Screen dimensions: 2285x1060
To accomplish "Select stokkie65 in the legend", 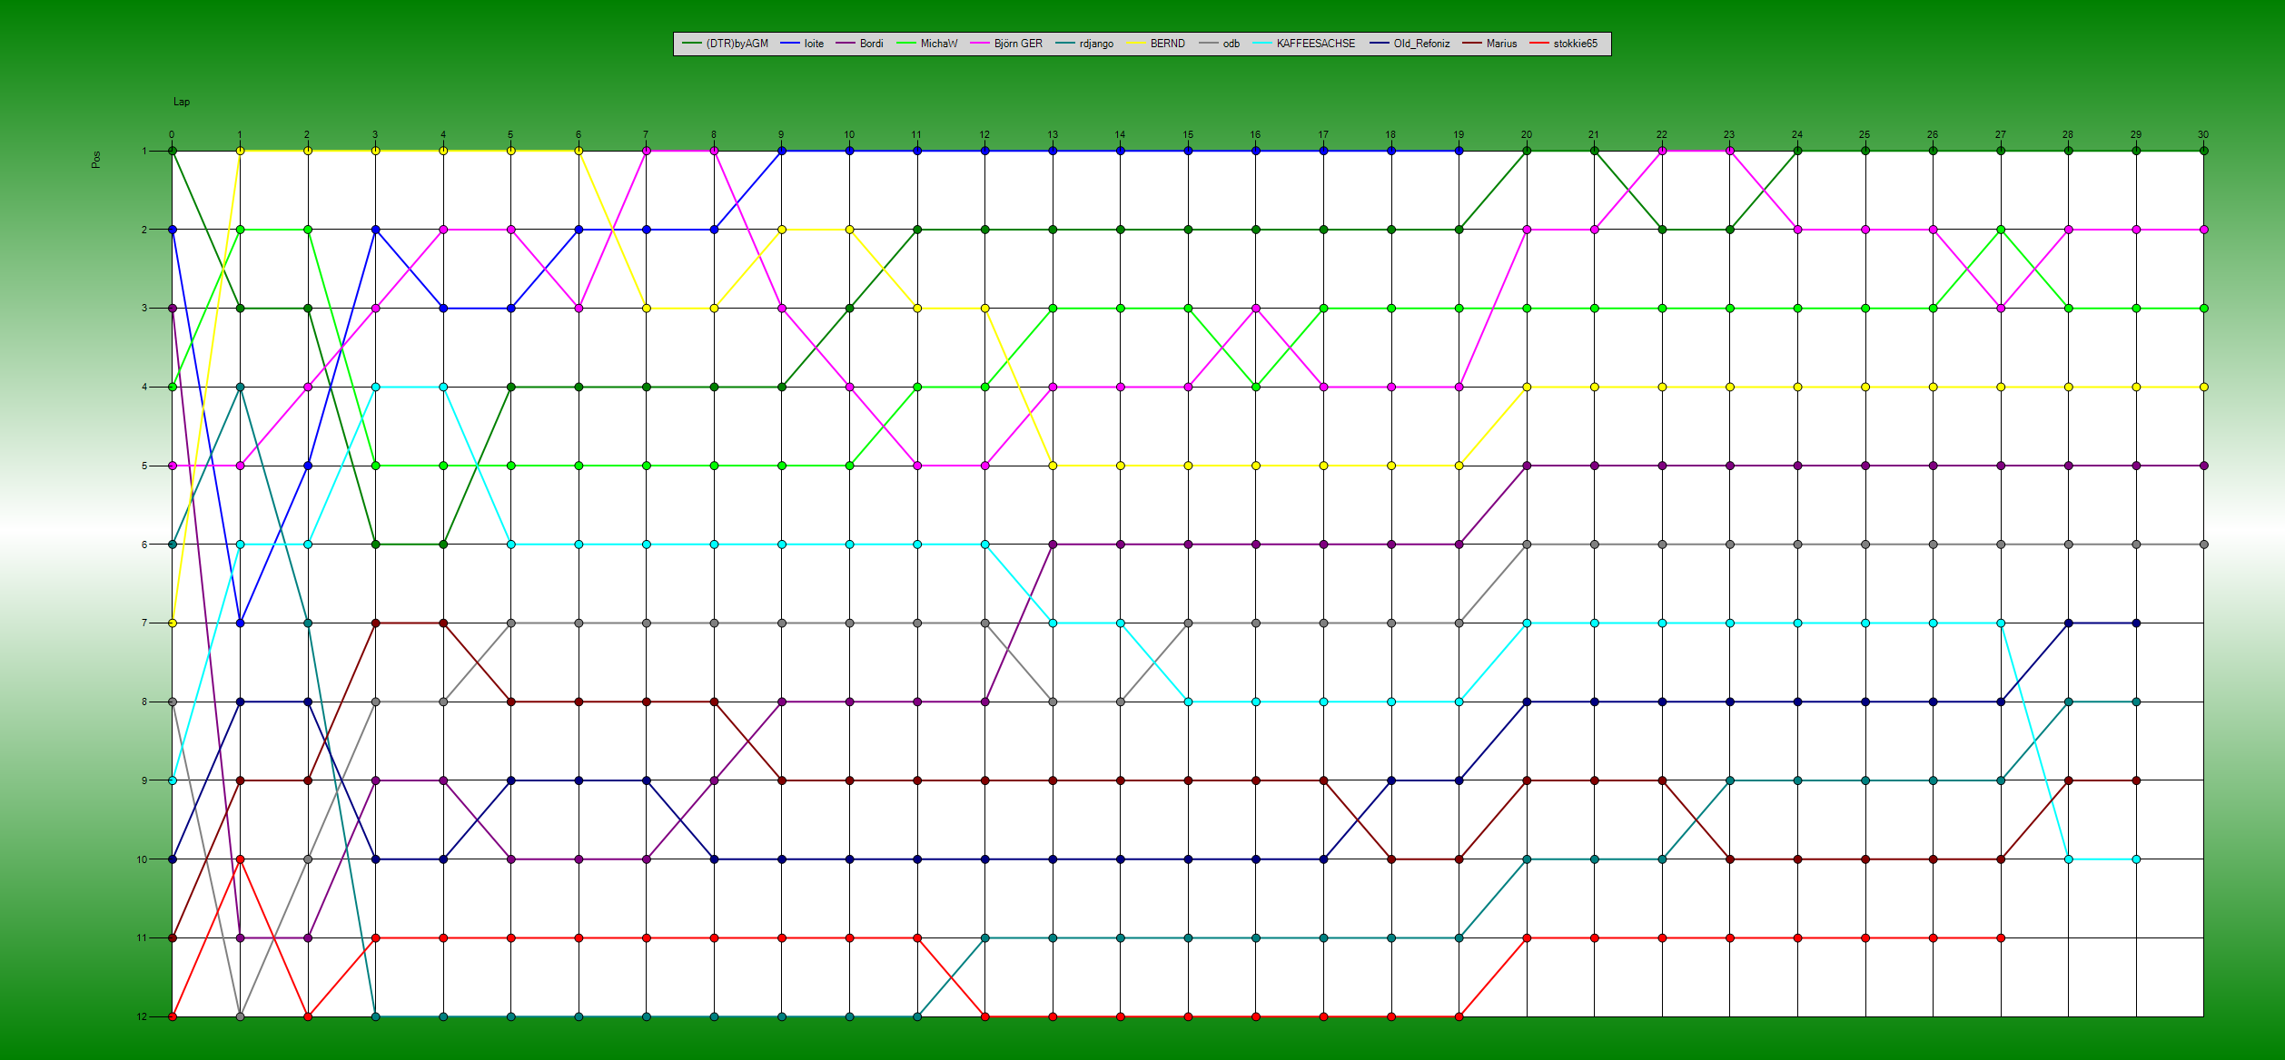I will click(x=1575, y=44).
